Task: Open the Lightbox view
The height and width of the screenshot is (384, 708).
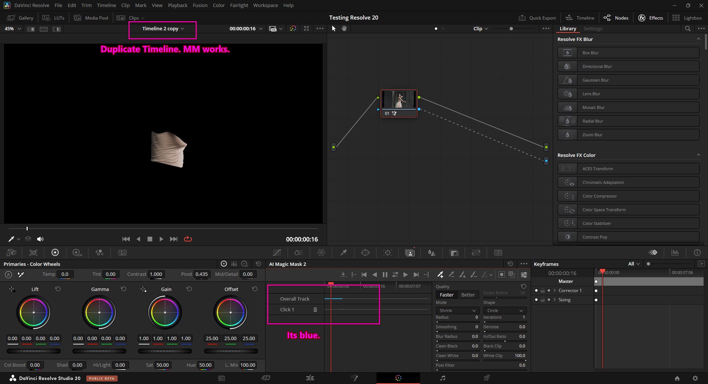Action: (687, 18)
